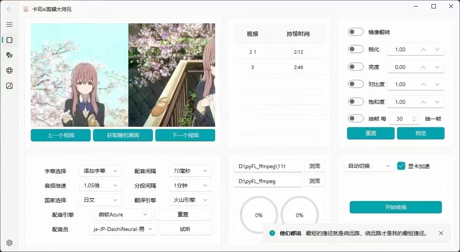
Task: Click the 下一个视频 button
Action: tap(185, 135)
